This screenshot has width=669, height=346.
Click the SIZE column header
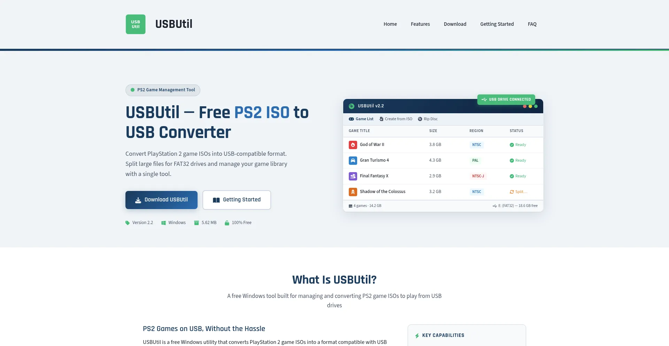point(433,131)
